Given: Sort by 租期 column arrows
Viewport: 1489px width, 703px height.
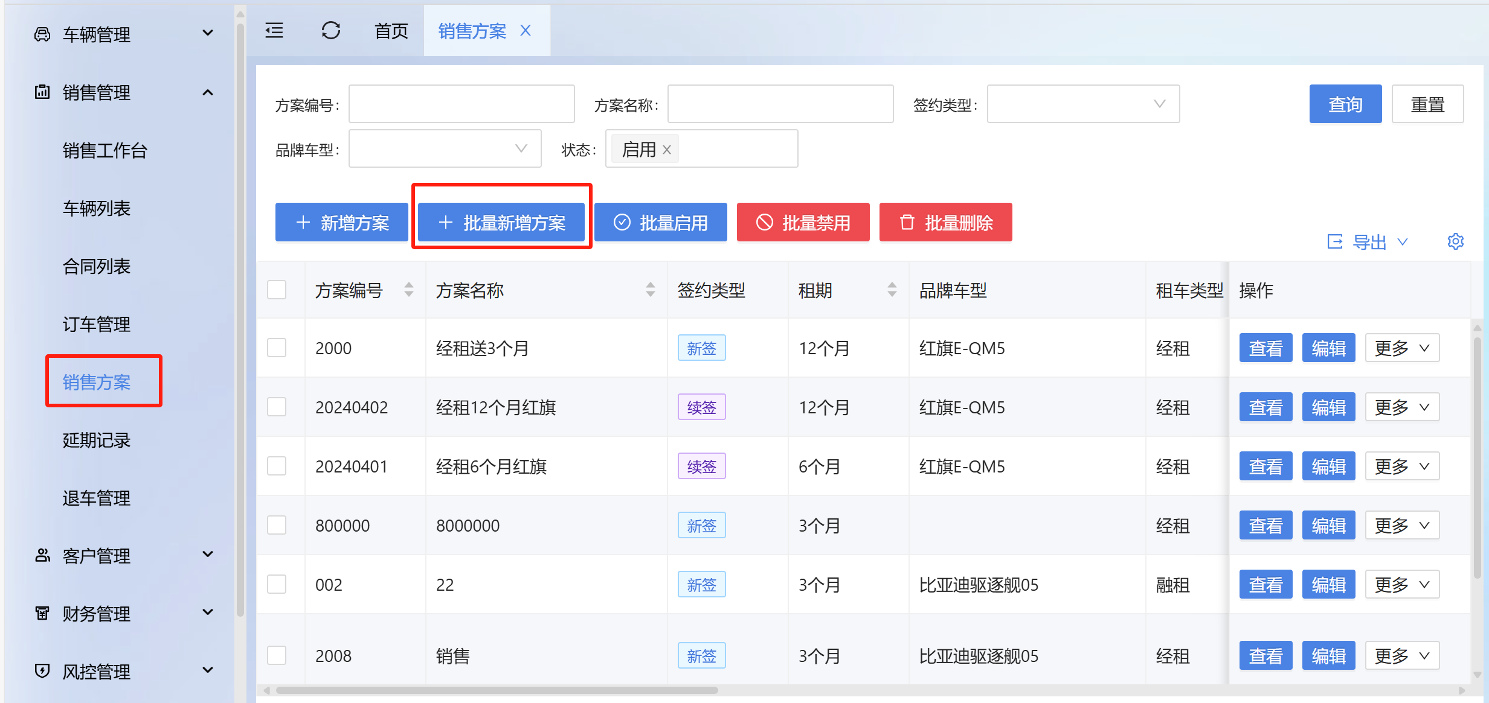Looking at the screenshot, I should point(892,290).
